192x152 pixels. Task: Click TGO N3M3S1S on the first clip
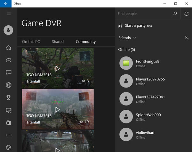click(x=39, y=75)
